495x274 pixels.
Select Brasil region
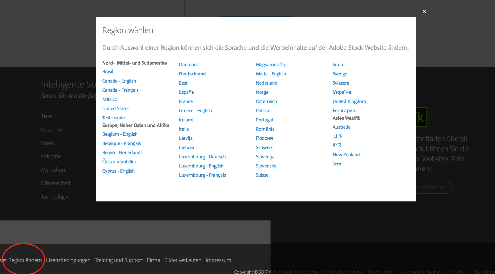(108, 72)
